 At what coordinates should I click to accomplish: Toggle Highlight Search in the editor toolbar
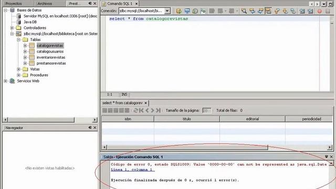click(268, 11)
